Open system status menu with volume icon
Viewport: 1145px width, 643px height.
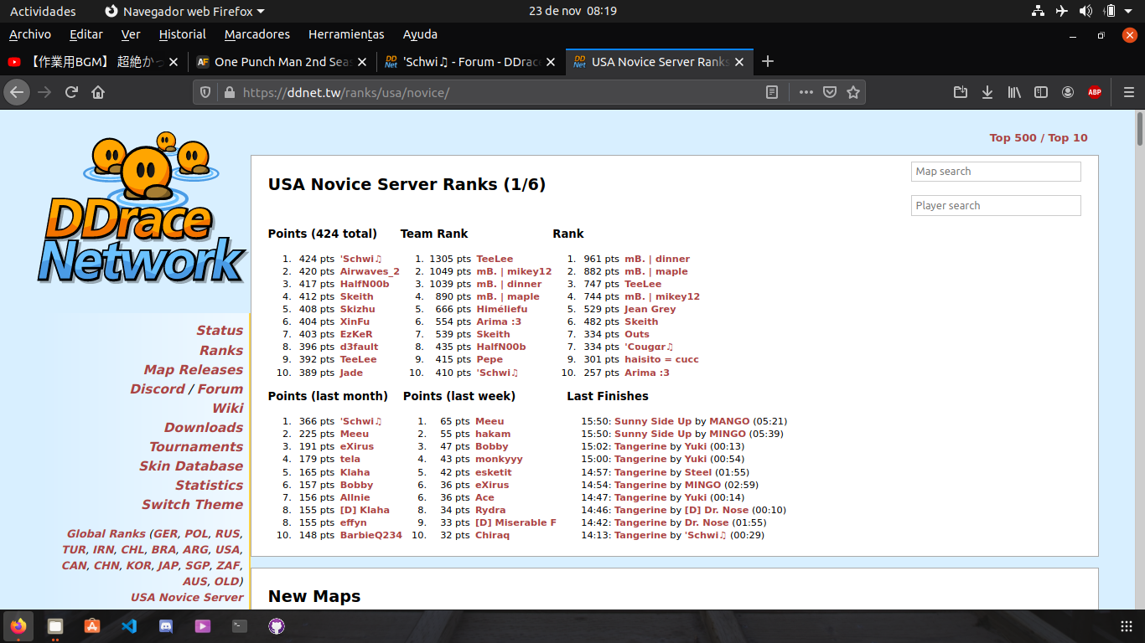[x=1086, y=11]
